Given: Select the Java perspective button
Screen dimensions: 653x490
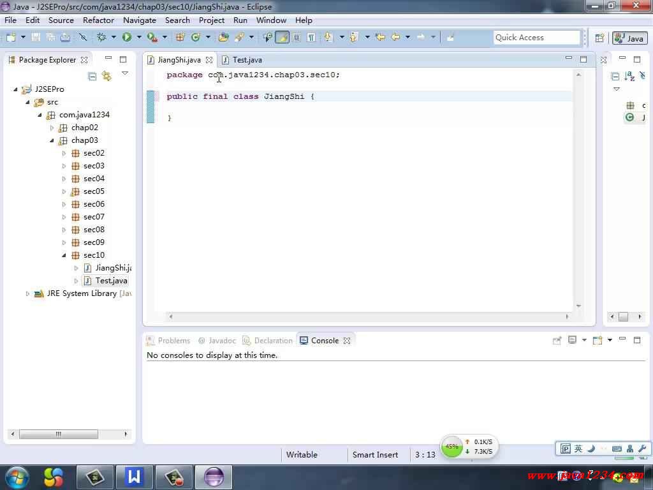Looking at the screenshot, I should pyautogui.click(x=629, y=38).
